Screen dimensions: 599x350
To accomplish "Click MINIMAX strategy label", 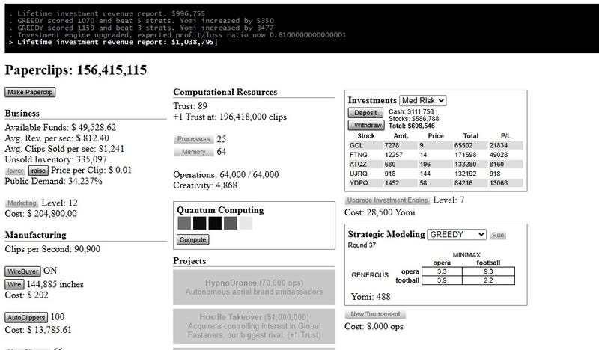I will click(x=466, y=255).
